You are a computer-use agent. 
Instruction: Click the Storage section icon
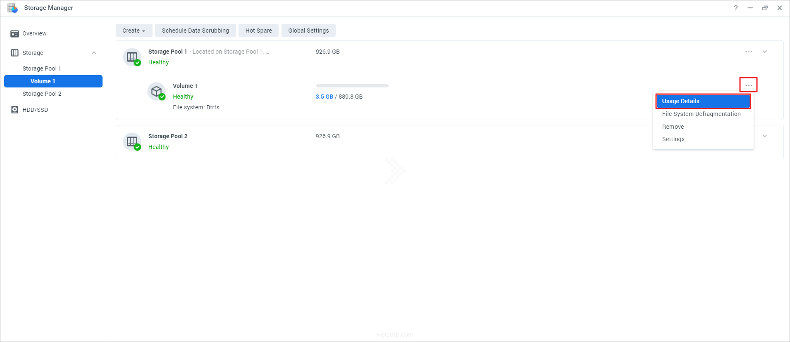14,53
